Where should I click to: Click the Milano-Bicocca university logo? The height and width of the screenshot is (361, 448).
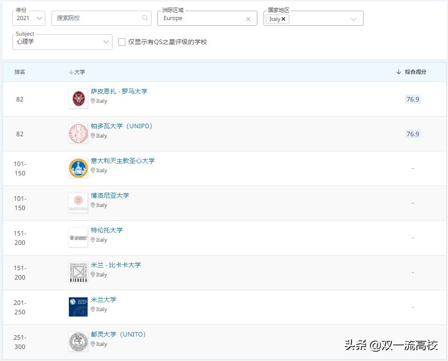coord(78,272)
